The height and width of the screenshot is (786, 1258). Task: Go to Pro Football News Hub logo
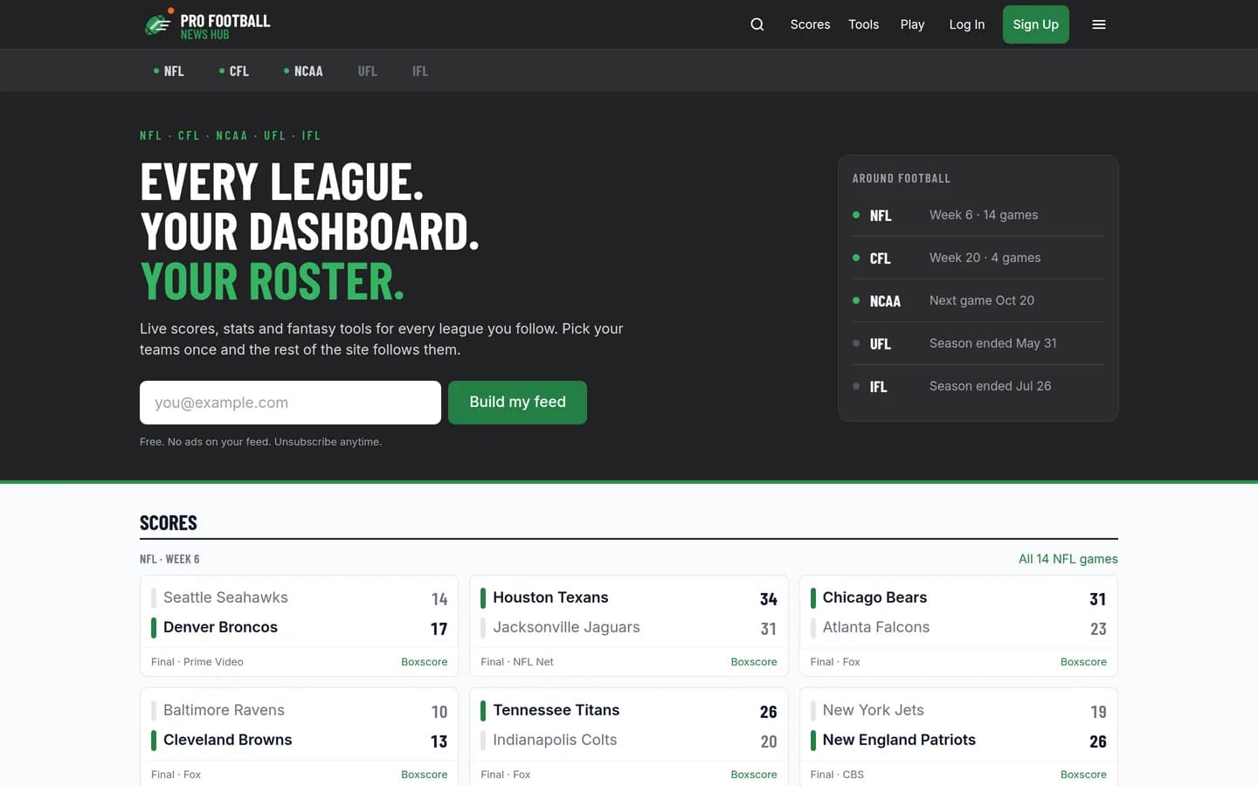(x=207, y=25)
